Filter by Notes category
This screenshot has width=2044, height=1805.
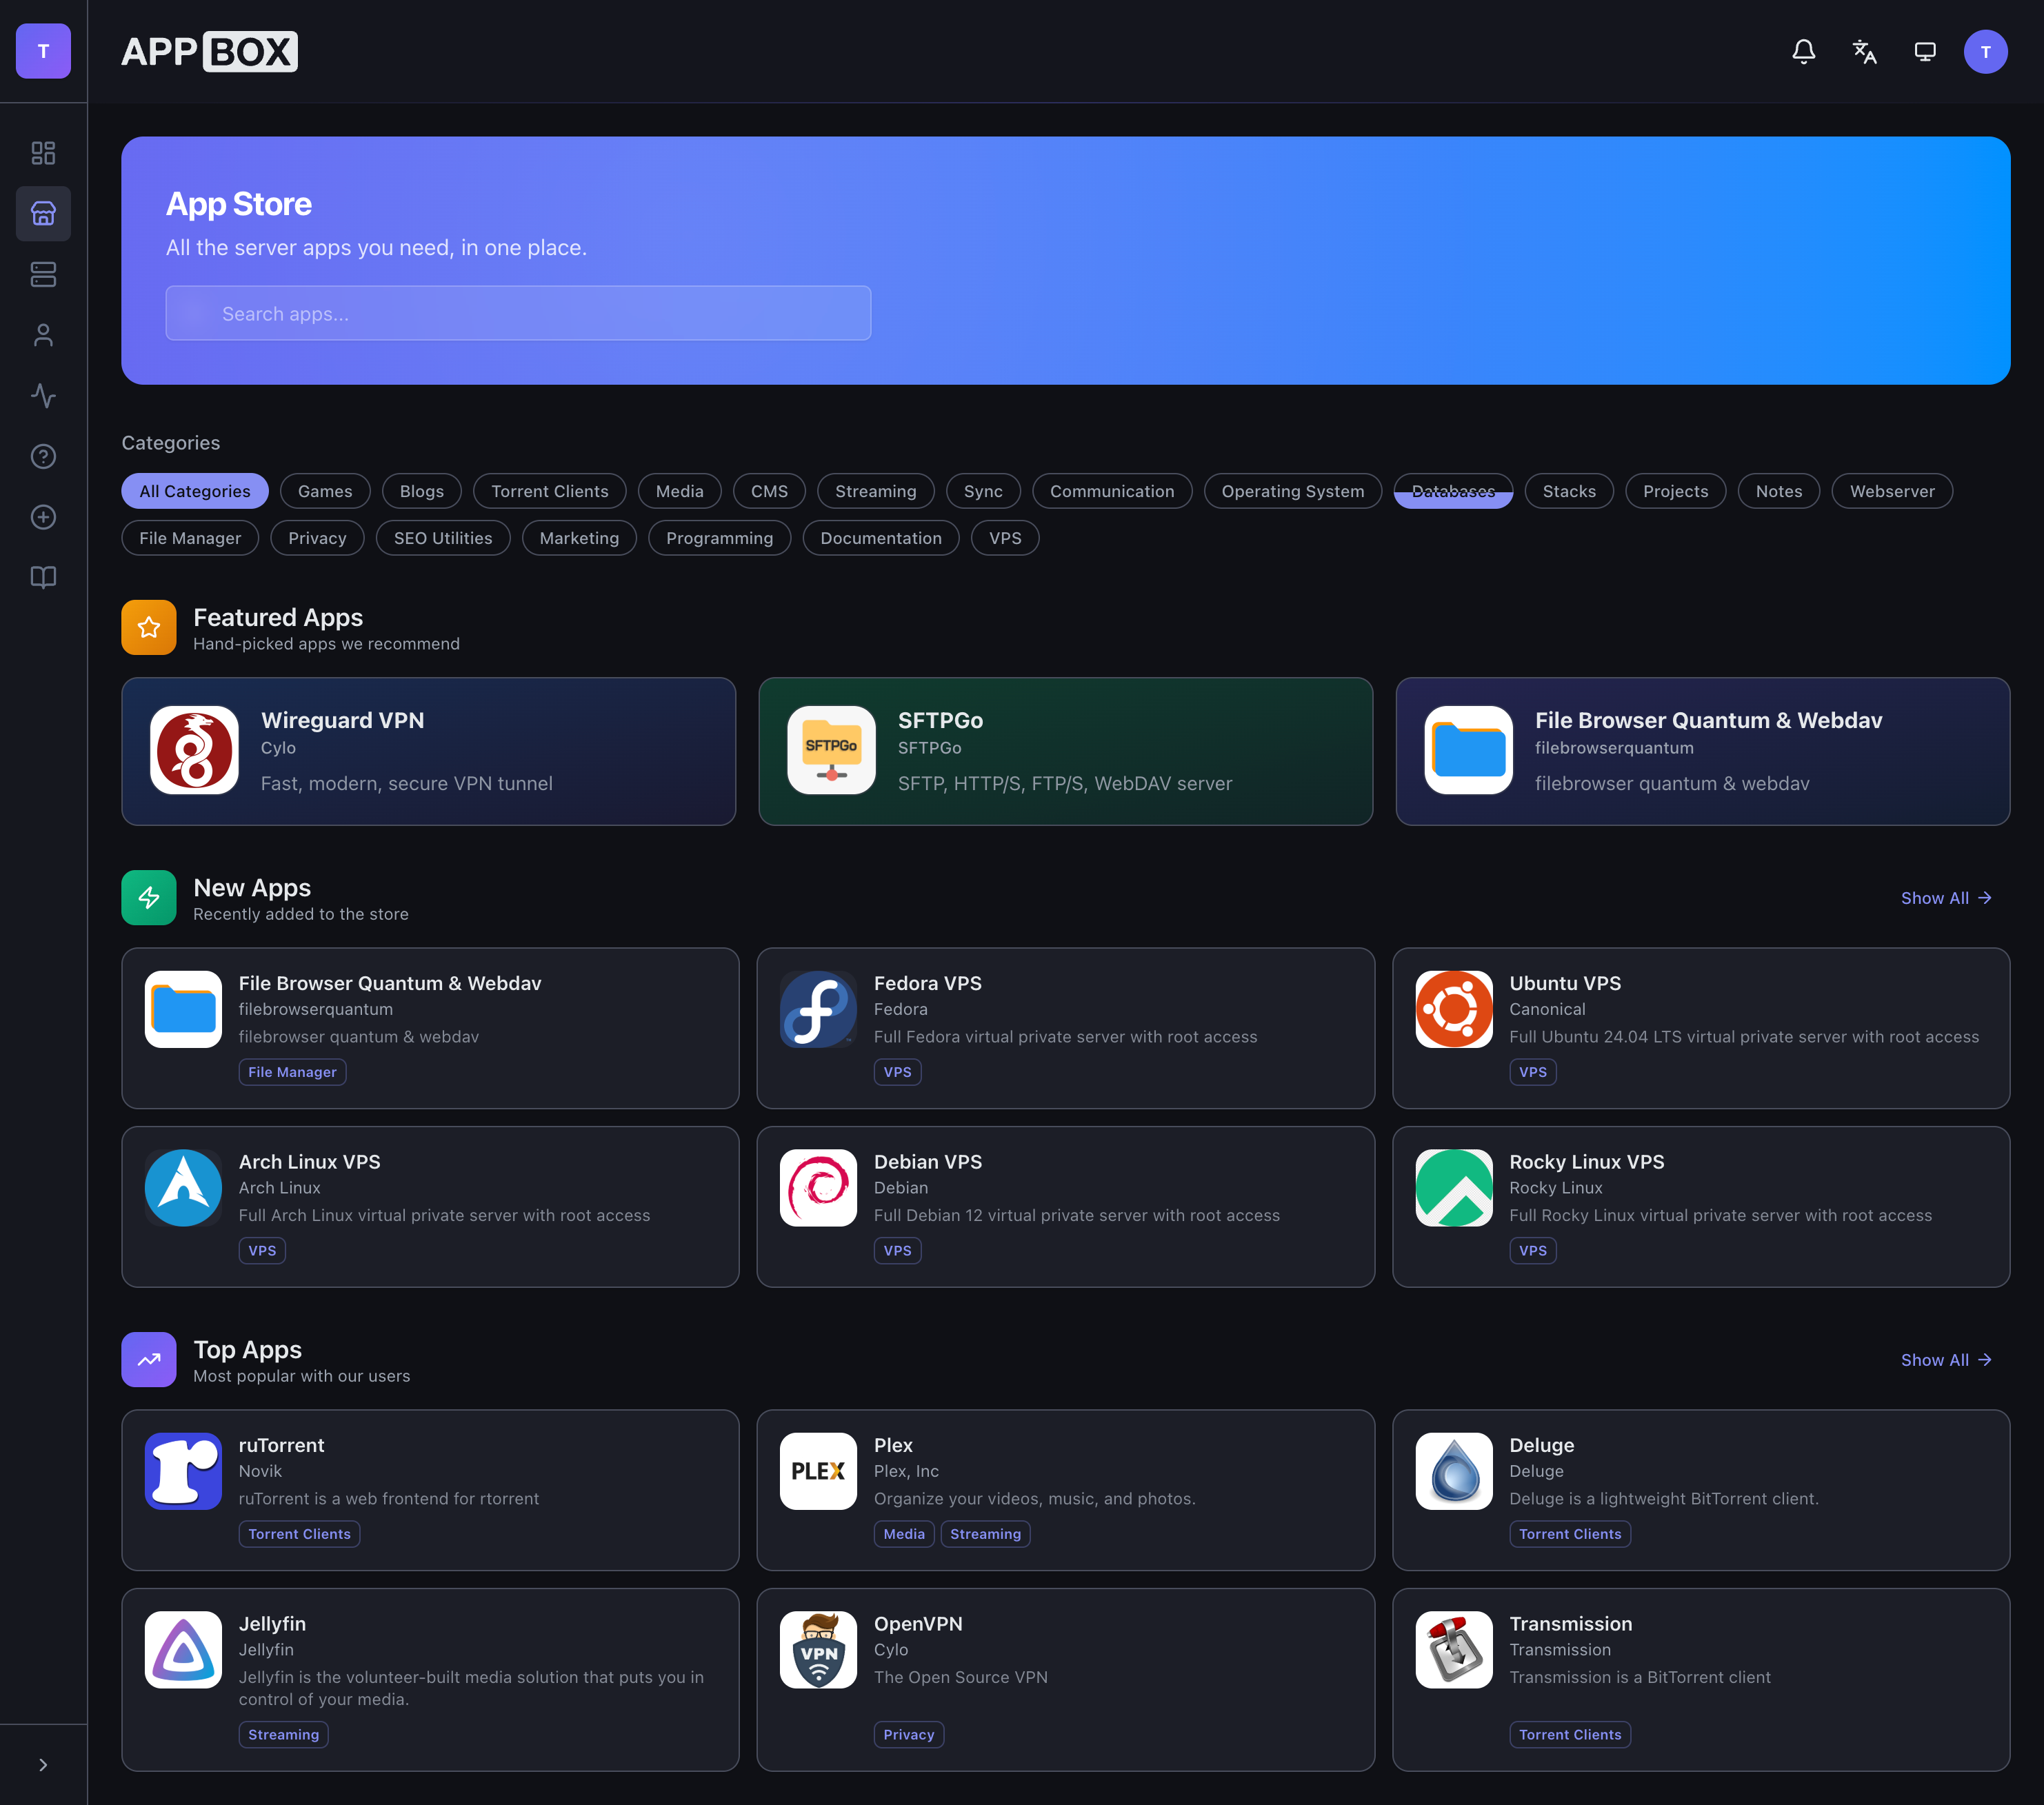[x=1779, y=491]
